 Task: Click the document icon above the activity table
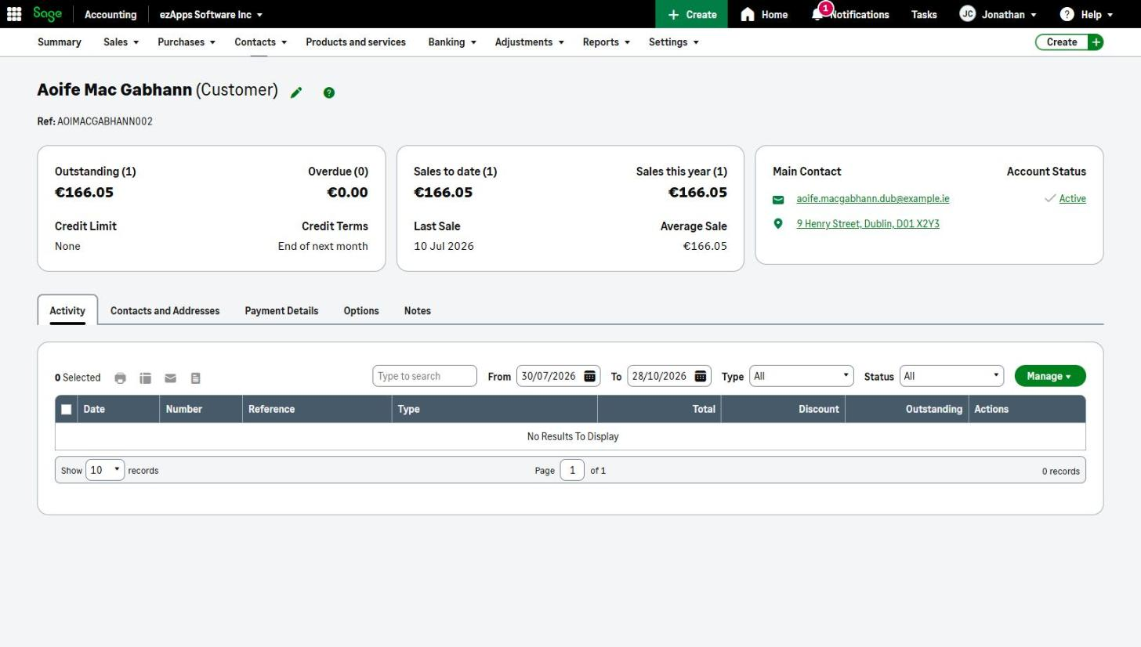195,378
